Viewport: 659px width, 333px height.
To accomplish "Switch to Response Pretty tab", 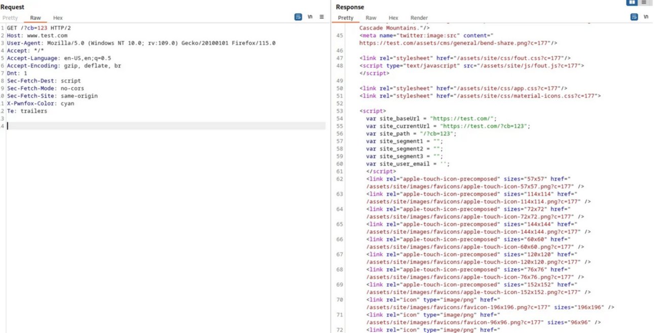I will click(345, 18).
